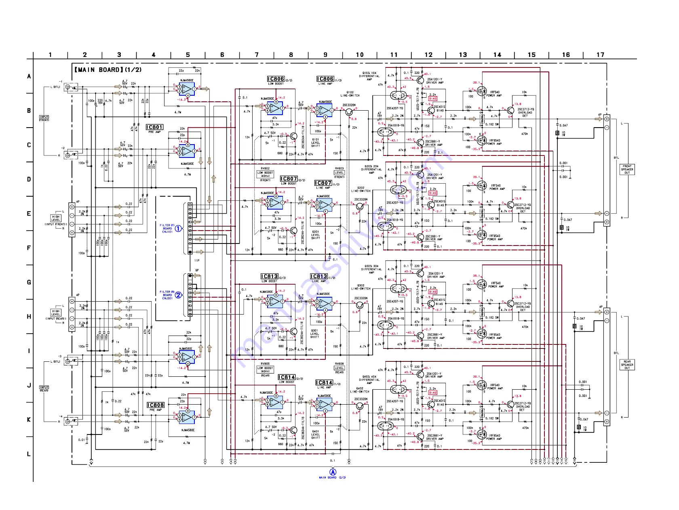The image size is (679, 510).
Task: Click column number 9 in the top ruler
Action: pyautogui.click(x=325, y=55)
